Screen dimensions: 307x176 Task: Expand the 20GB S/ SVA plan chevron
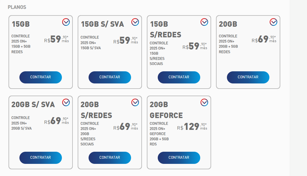pos(66,102)
